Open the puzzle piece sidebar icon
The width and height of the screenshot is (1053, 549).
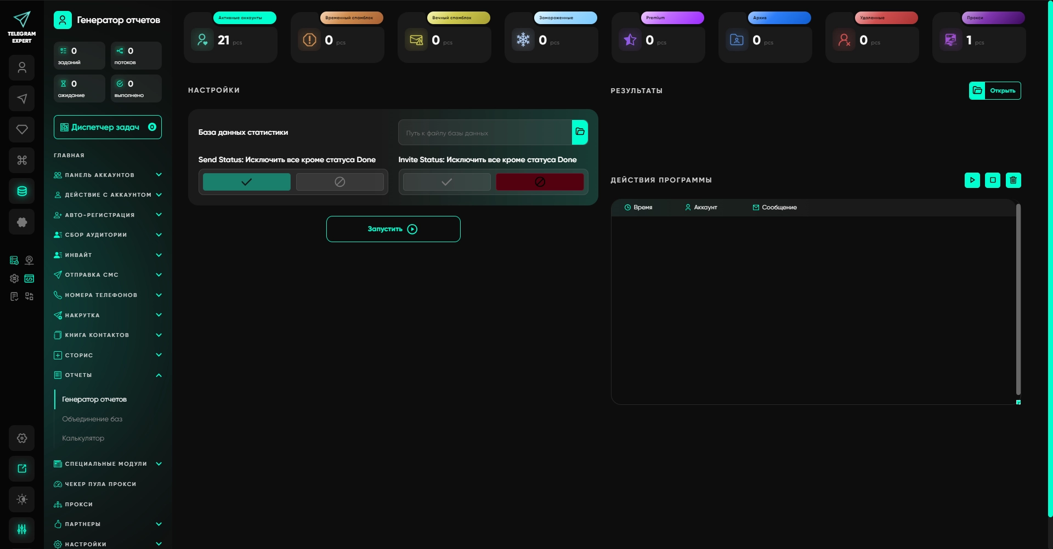click(x=22, y=222)
